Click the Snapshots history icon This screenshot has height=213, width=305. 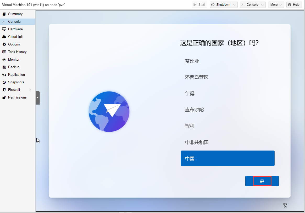pyautogui.click(x=4, y=82)
